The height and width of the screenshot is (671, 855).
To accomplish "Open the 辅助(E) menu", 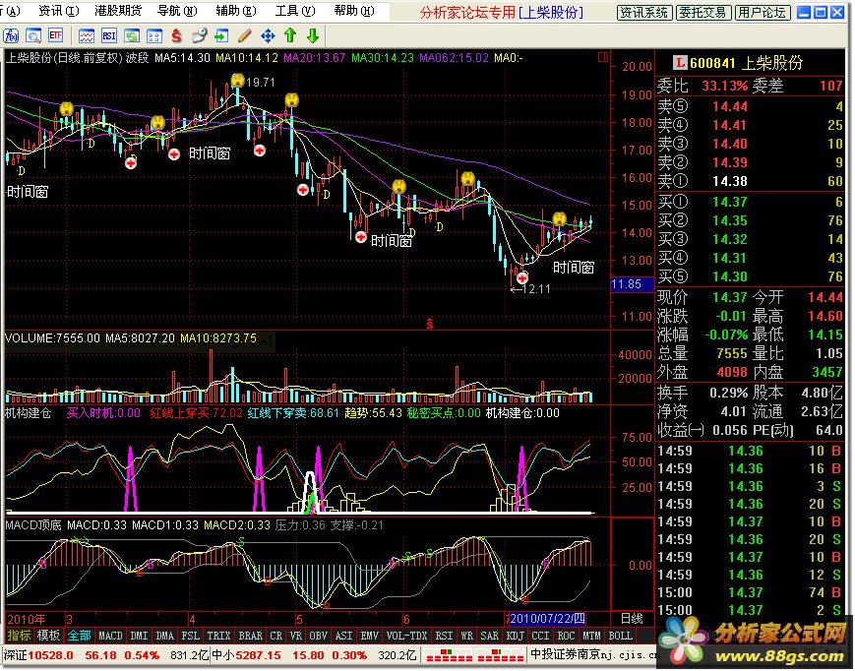I will (x=235, y=11).
